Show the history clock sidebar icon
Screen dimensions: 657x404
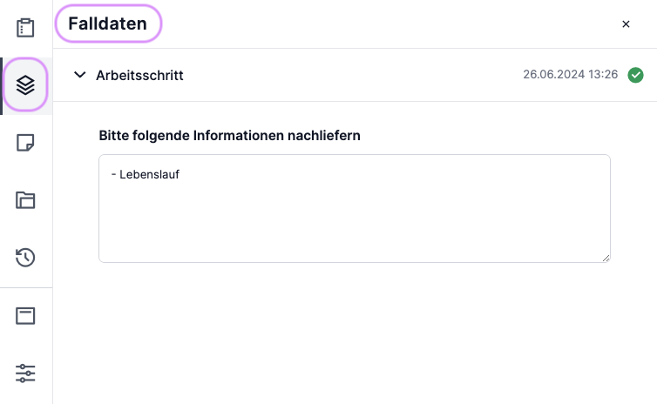(25, 258)
